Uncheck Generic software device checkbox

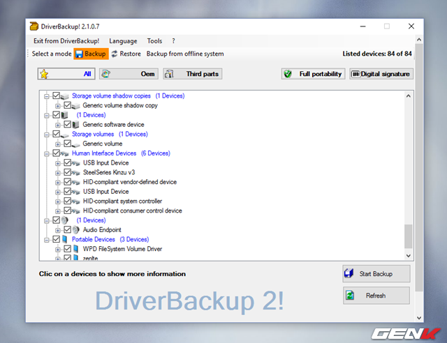click(67, 124)
